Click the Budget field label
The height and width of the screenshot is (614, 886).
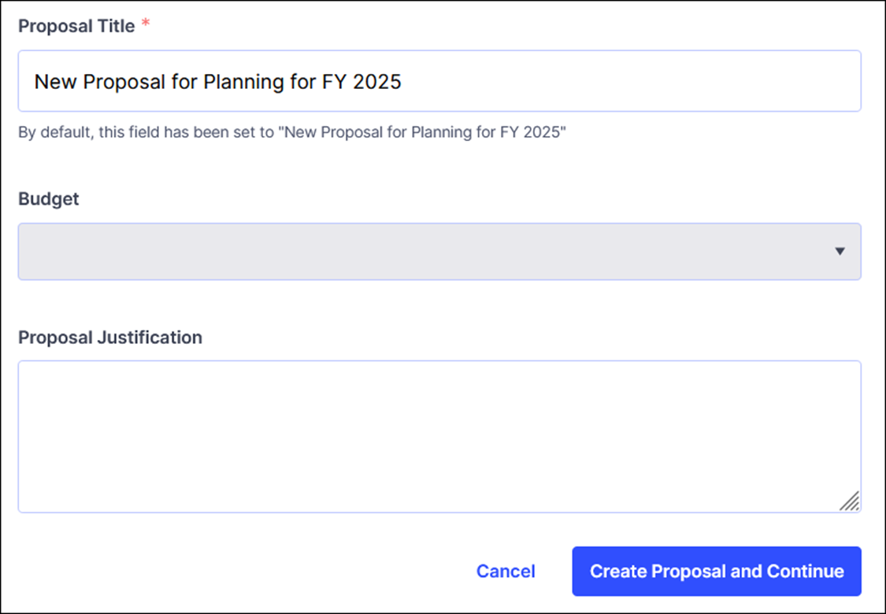point(49,199)
